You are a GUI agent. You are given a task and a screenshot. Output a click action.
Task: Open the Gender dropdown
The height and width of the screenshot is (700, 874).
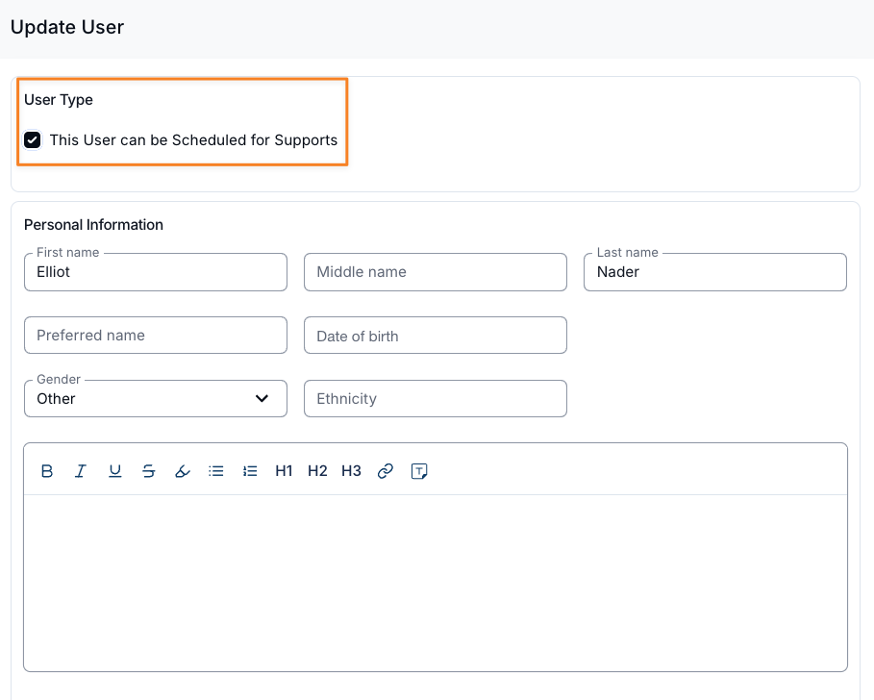[x=155, y=398]
